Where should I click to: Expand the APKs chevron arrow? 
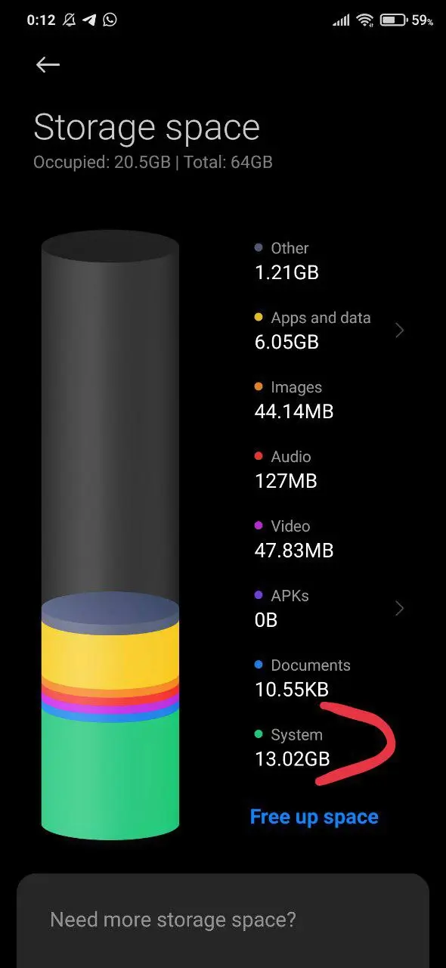point(400,608)
